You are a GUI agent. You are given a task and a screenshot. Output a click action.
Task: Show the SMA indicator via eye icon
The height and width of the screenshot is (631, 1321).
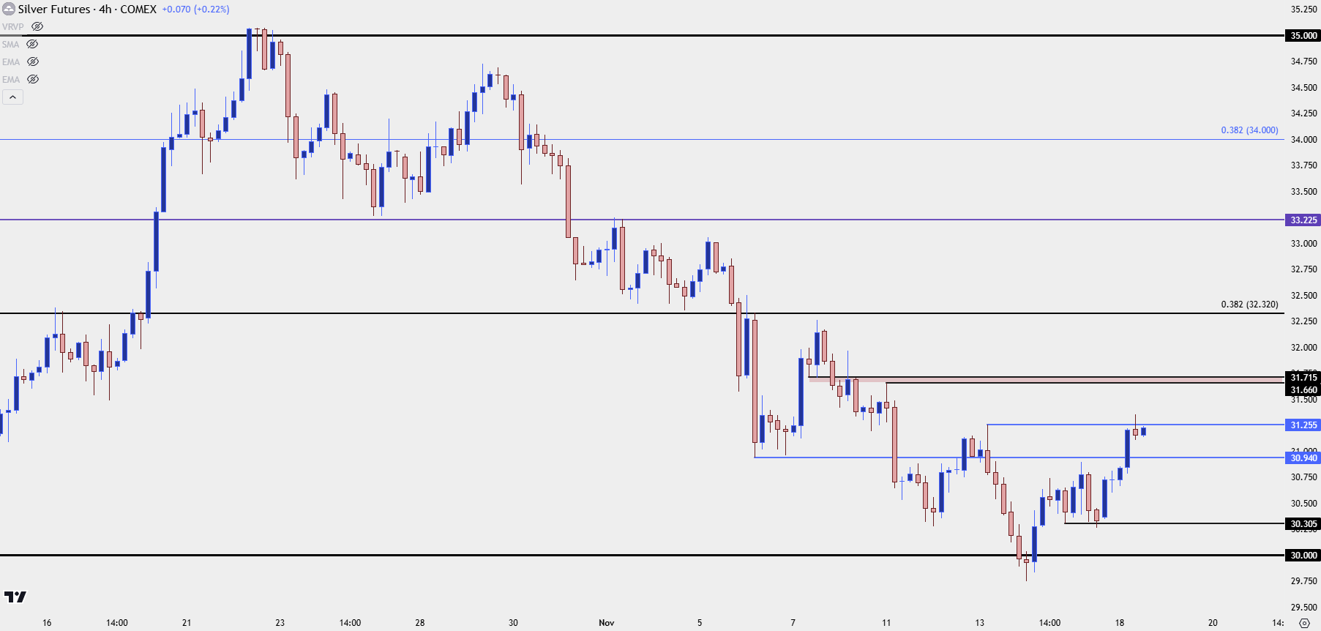click(32, 44)
